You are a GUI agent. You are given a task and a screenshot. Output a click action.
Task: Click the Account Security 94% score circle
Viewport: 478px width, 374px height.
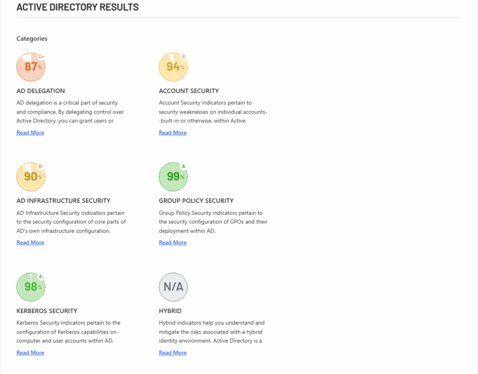(x=173, y=67)
